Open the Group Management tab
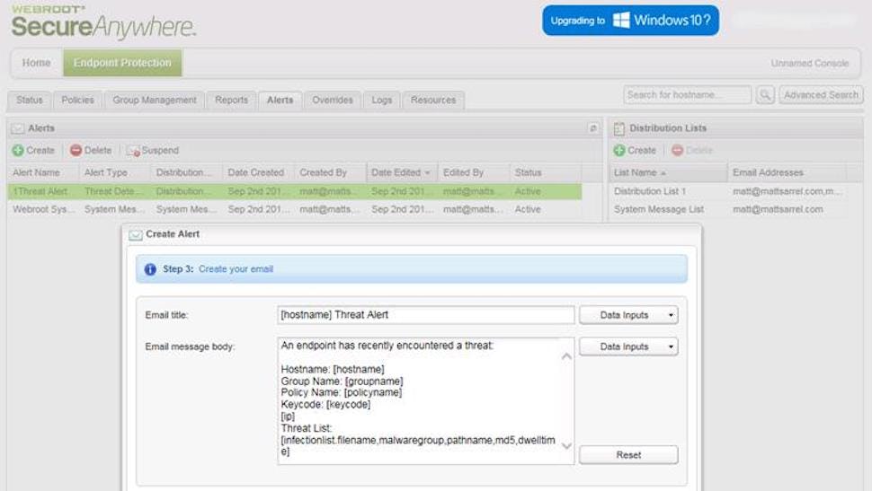This screenshot has height=491, width=872. (x=155, y=101)
